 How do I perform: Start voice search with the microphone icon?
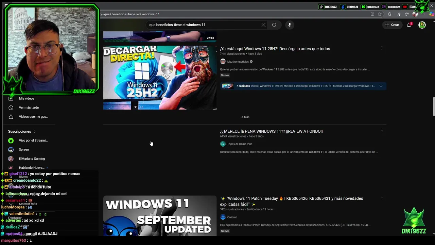290,25
